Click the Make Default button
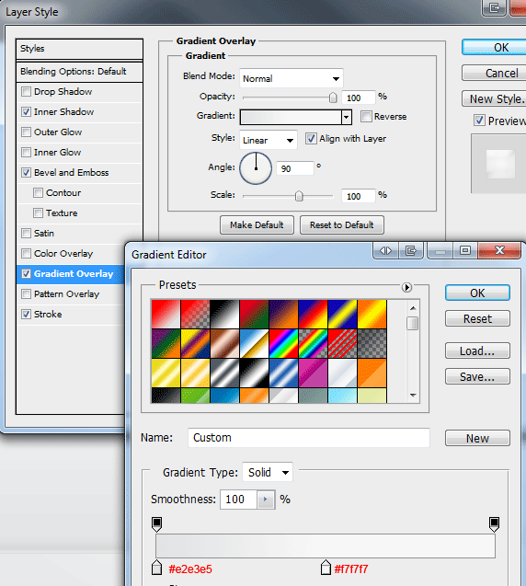 coord(257,225)
